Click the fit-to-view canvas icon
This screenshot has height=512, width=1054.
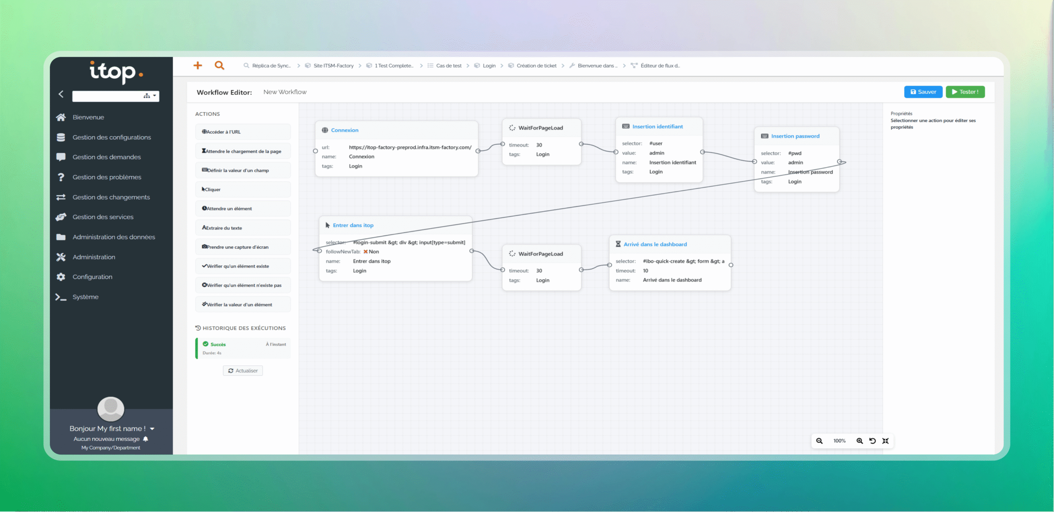tap(886, 441)
